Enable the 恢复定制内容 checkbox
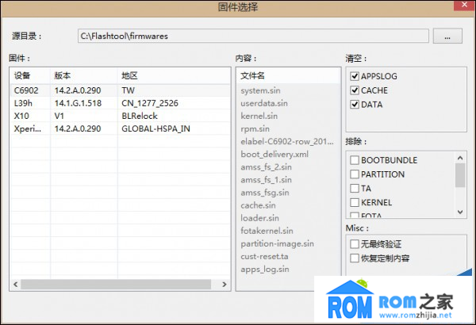Screen dimensions: 476x325 (x=355, y=258)
